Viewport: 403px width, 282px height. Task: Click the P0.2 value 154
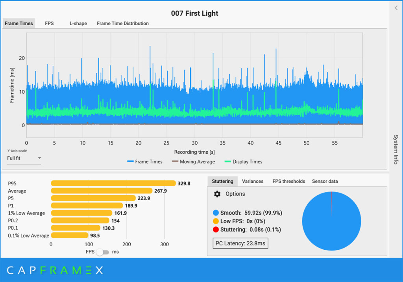[115, 221]
